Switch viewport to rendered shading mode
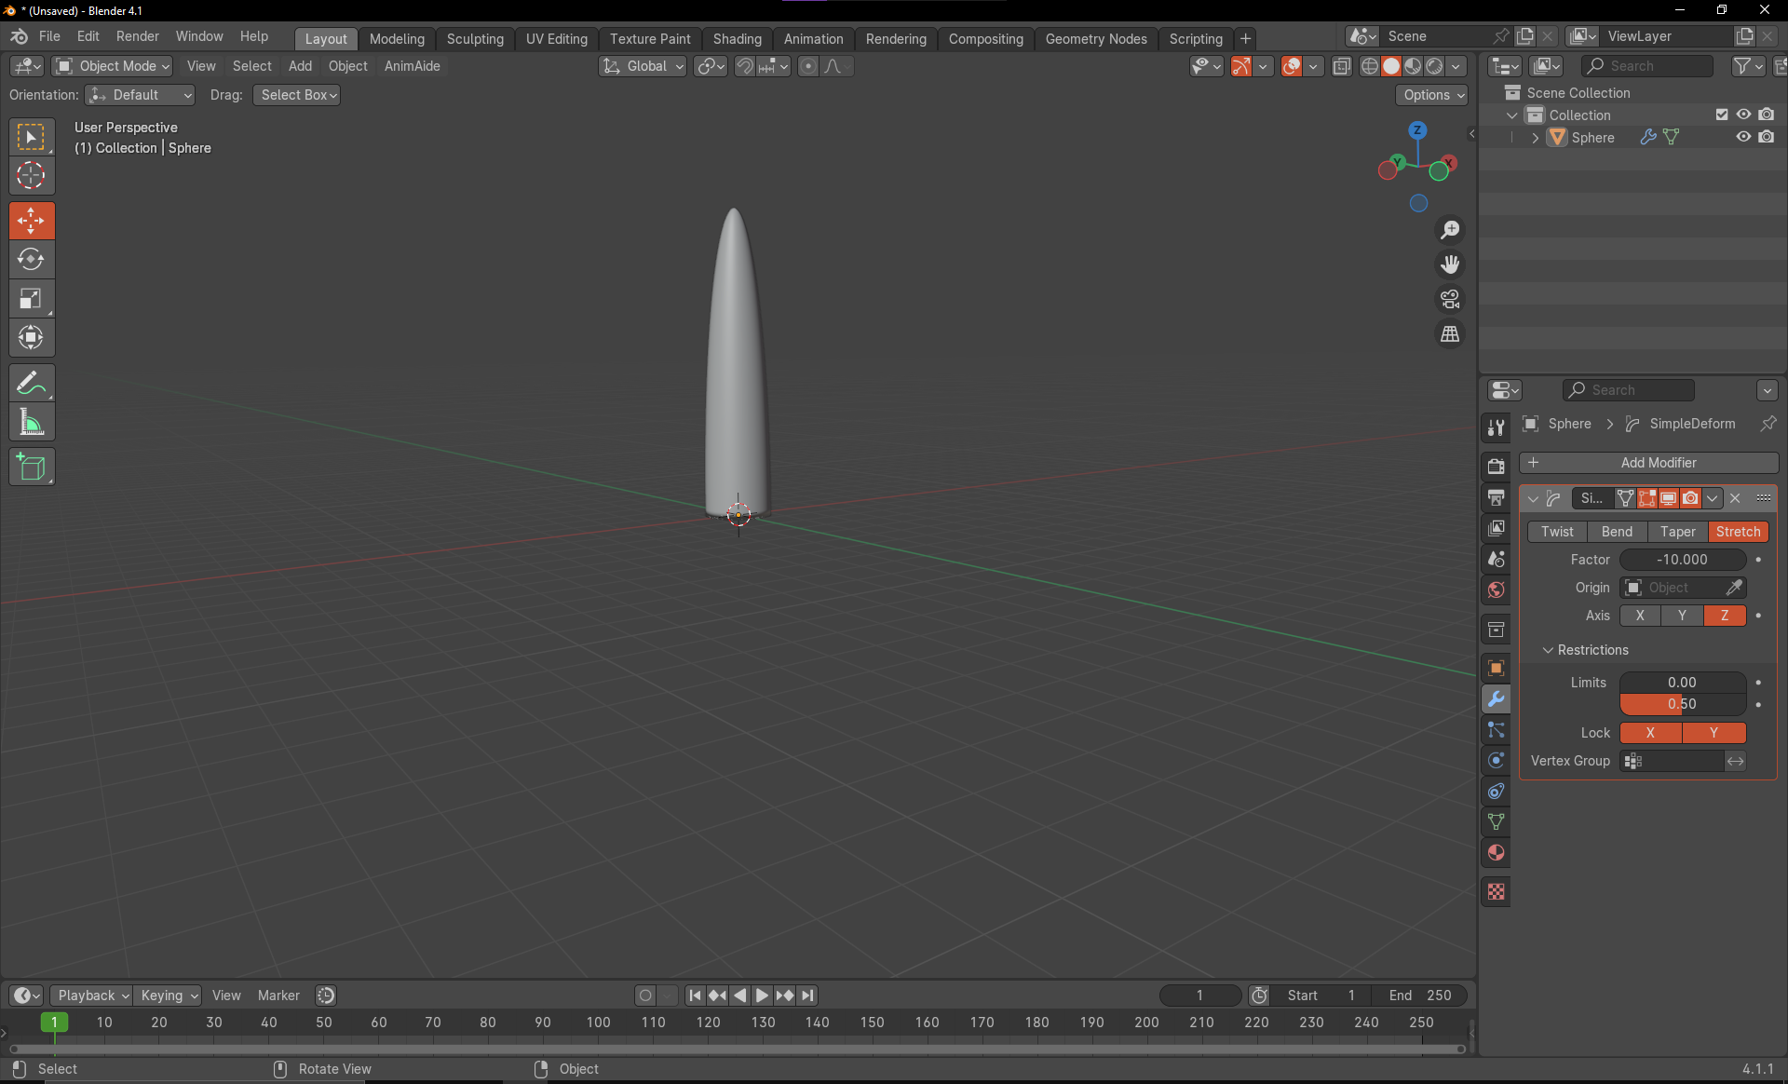This screenshot has width=1788, height=1084. coord(1435,66)
